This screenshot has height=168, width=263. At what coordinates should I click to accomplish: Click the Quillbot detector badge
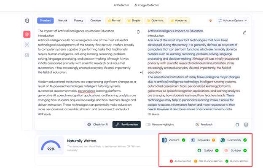[x=208, y=150]
